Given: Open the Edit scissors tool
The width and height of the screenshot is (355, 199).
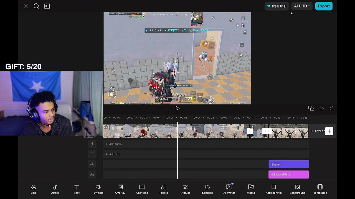Looking at the screenshot, I should tap(33, 189).
